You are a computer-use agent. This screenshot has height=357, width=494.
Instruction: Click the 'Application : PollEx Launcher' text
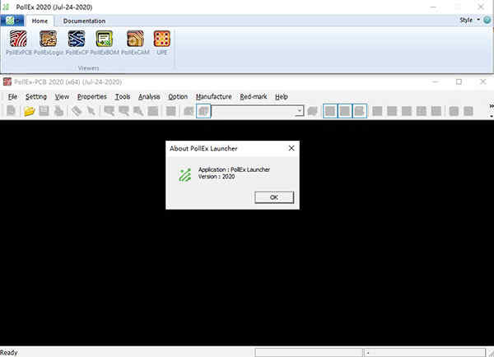point(234,169)
